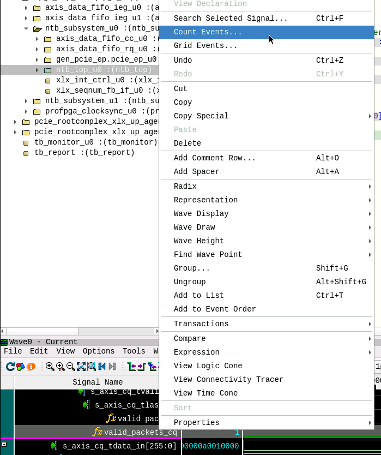Viewport: 381px width, 455px height.
Task: Expand the ntb_subsystem_u1 tree node
Action: (x=26, y=101)
